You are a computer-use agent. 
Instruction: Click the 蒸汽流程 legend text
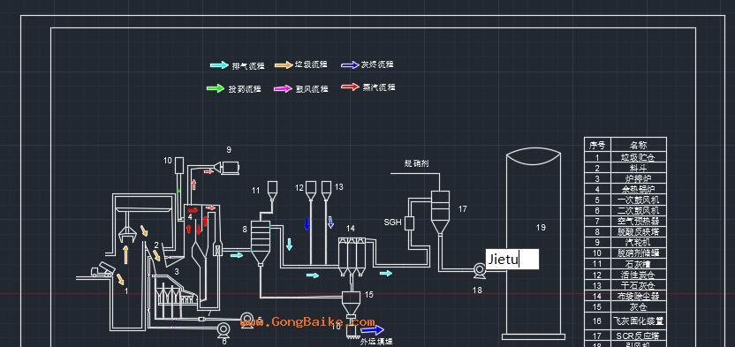tap(379, 87)
